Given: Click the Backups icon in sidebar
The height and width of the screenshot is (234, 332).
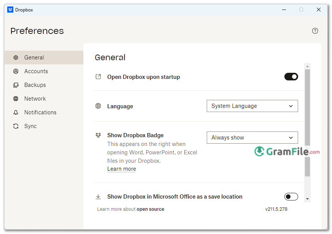Looking at the screenshot, I should 16,85.
